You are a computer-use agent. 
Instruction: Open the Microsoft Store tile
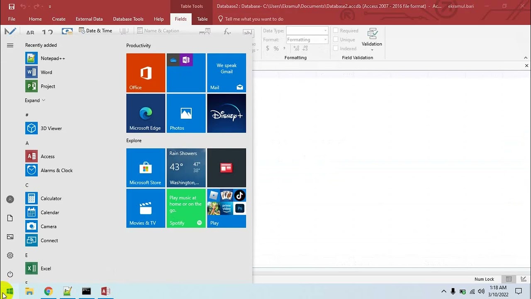coord(146,168)
